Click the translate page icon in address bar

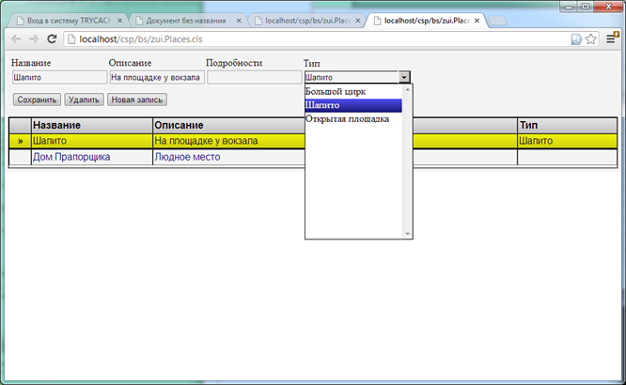(576, 39)
